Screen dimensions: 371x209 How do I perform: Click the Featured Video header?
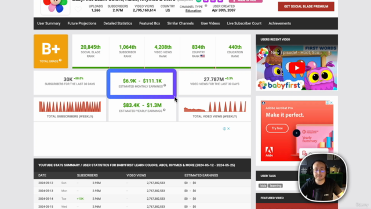272,198
